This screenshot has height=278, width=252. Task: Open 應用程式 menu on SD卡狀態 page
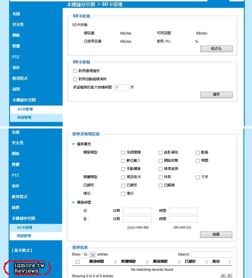[20, 78]
